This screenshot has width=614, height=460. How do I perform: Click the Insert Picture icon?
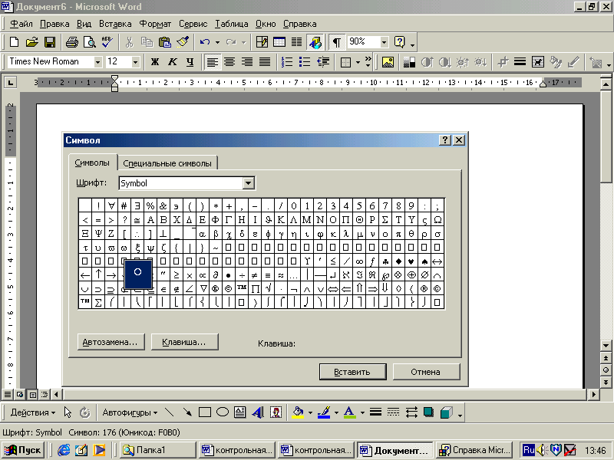tap(388, 62)
